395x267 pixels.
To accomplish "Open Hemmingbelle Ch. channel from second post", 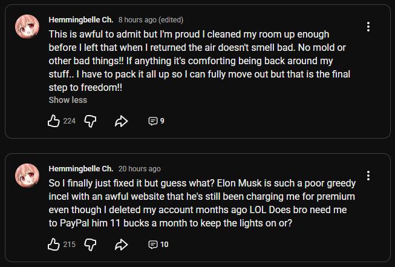I will coord(80,168).
